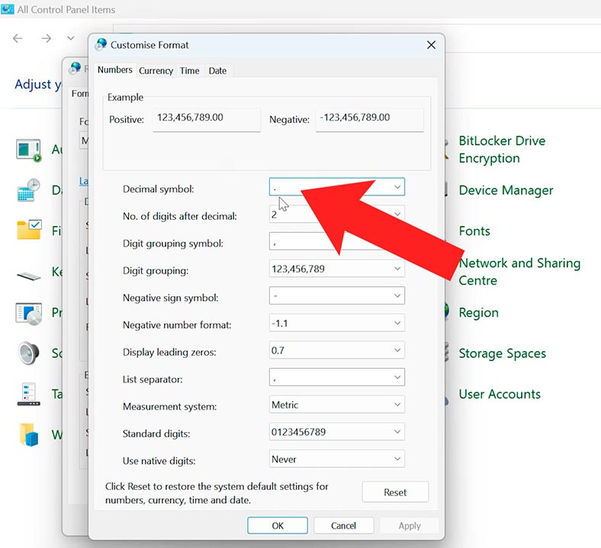
Task: Click the Negative example value field
Action: tap(369, 120)
